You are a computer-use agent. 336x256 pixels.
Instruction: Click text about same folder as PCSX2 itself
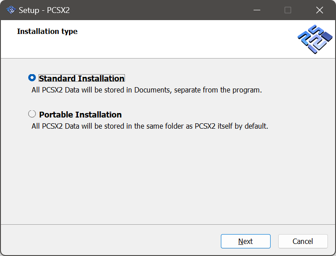[150, 126]
